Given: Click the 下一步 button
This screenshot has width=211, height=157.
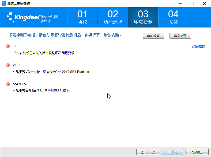Looking at the screenshot, I should pyautogui.click(x=172, y=152).
